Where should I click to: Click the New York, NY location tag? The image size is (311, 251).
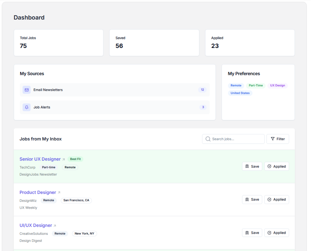coord(84,233)
